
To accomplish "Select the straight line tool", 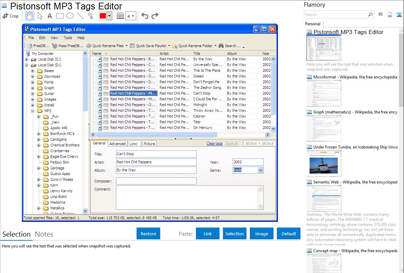I will [80, 16].
